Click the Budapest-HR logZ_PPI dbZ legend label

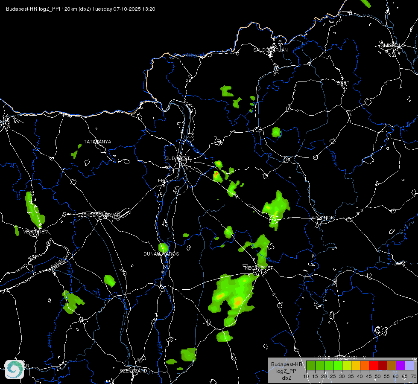point(287,371)
